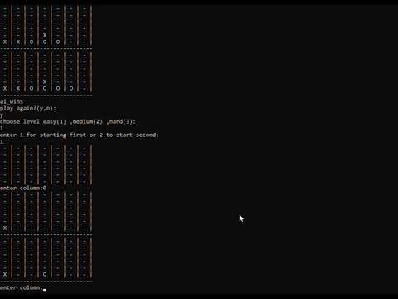Click the fourth O completing the winning row

(71, 89)
